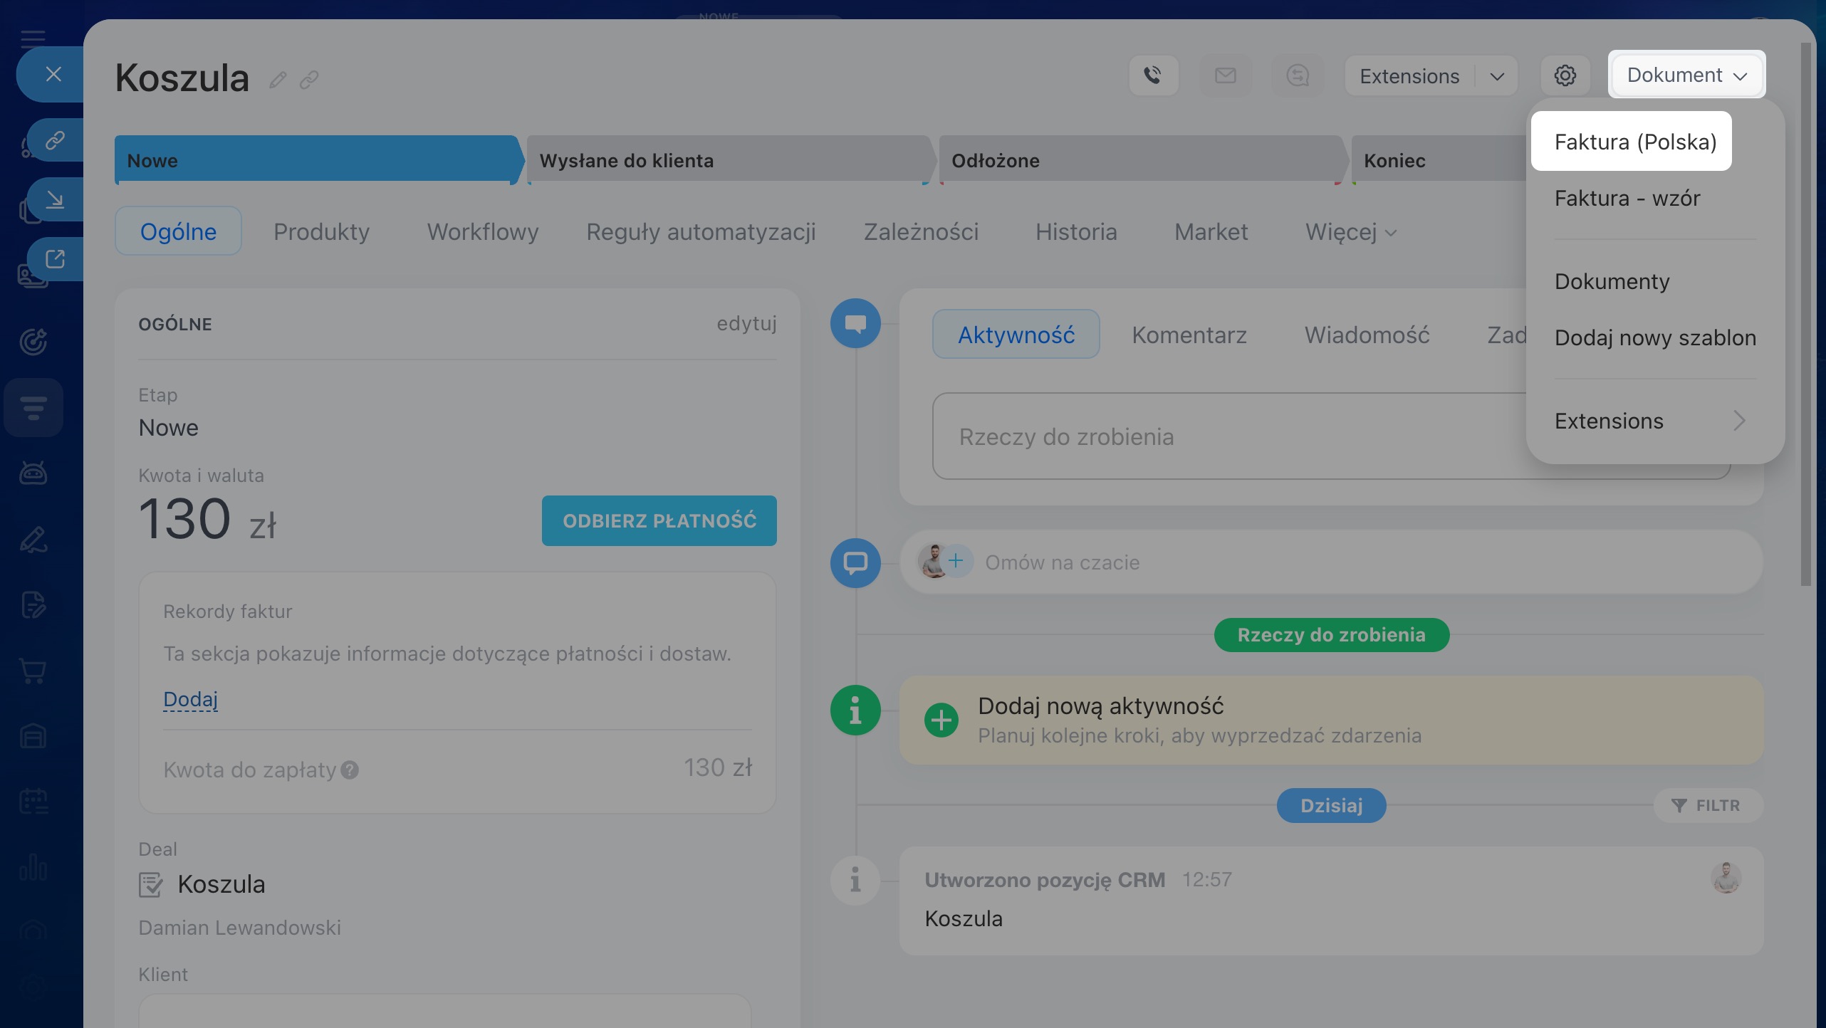Click the email envelope icon
The width and height of the screenshot is (1826, 1028).
(1225, 75)
